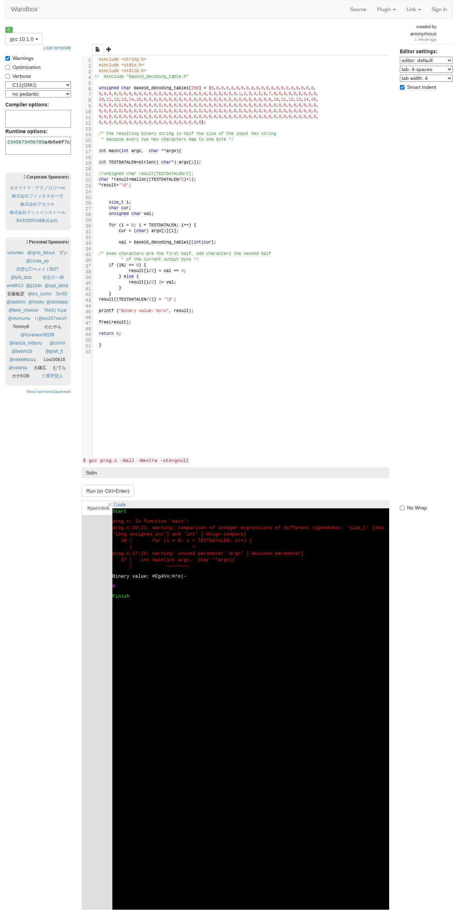Close the #permlink result tab
Image resolution: width=458 pixels, height=910 pixels.
(110, 504)
